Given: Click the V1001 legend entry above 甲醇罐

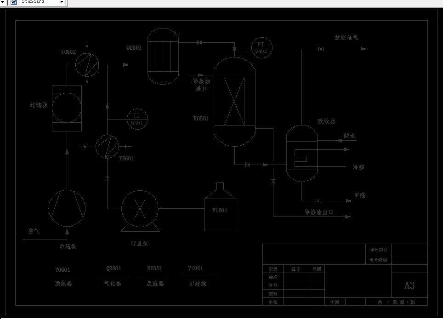Looking at the screenshot, I should [195, 268].
